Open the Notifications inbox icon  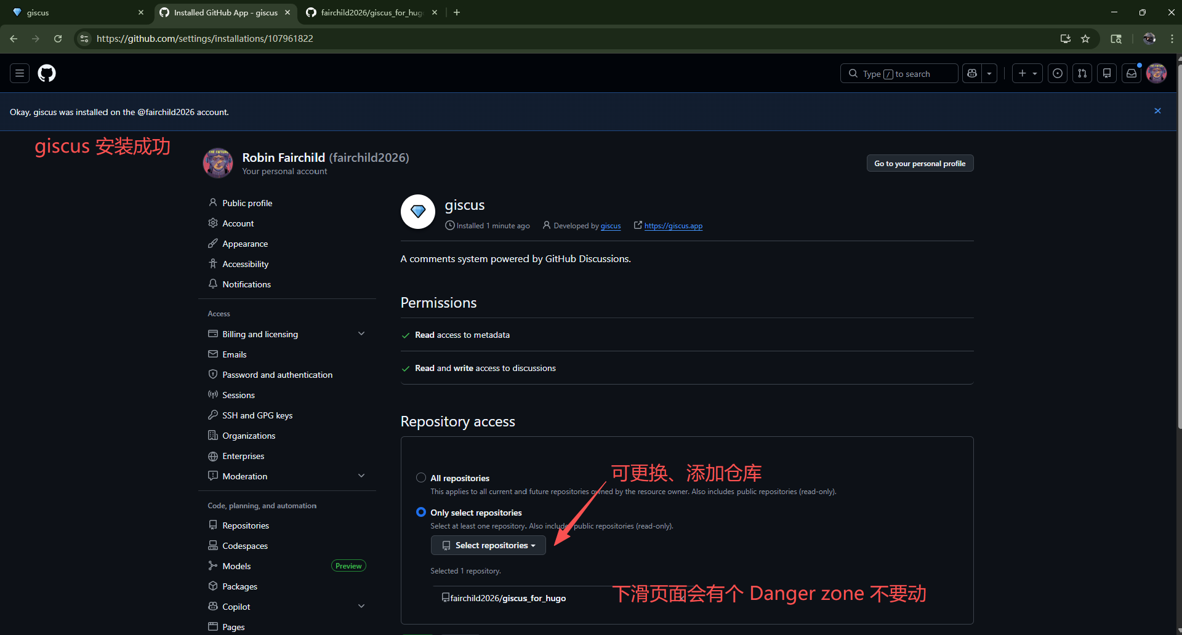coord(1132,73)
